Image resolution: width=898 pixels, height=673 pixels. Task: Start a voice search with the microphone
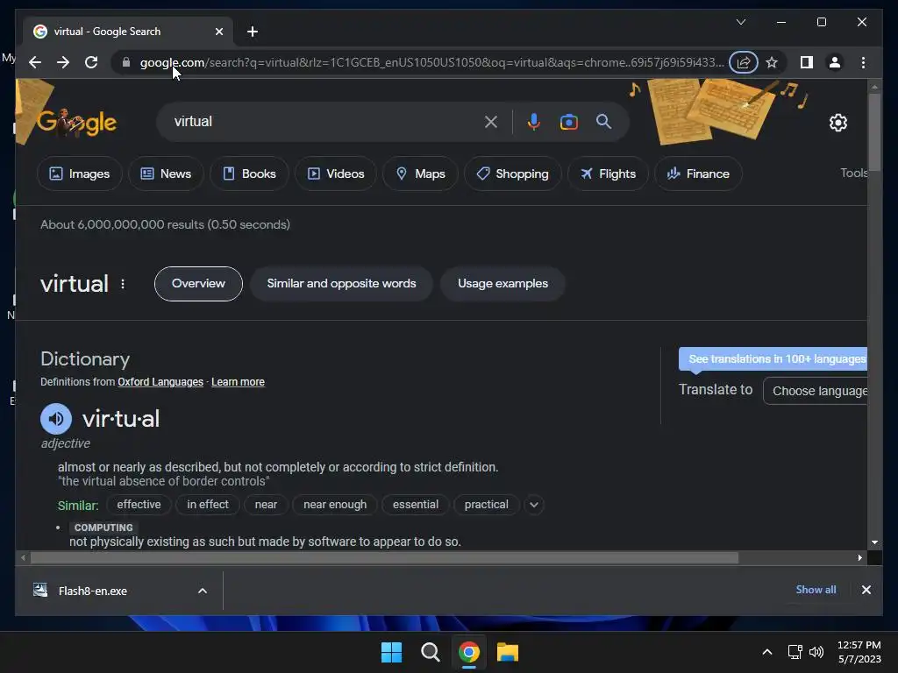pos(533,121)
